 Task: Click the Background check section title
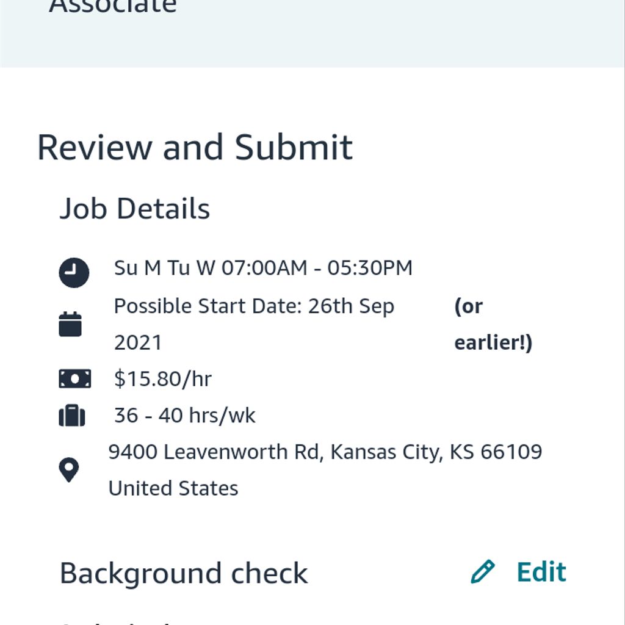coord(184,573)
